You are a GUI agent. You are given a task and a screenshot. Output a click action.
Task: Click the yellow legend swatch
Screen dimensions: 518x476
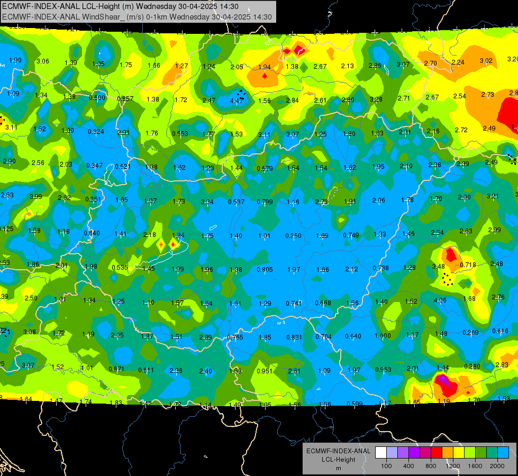point(459,452)
